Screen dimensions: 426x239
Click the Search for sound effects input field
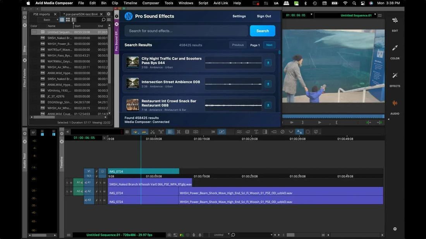tap(186, 30)
